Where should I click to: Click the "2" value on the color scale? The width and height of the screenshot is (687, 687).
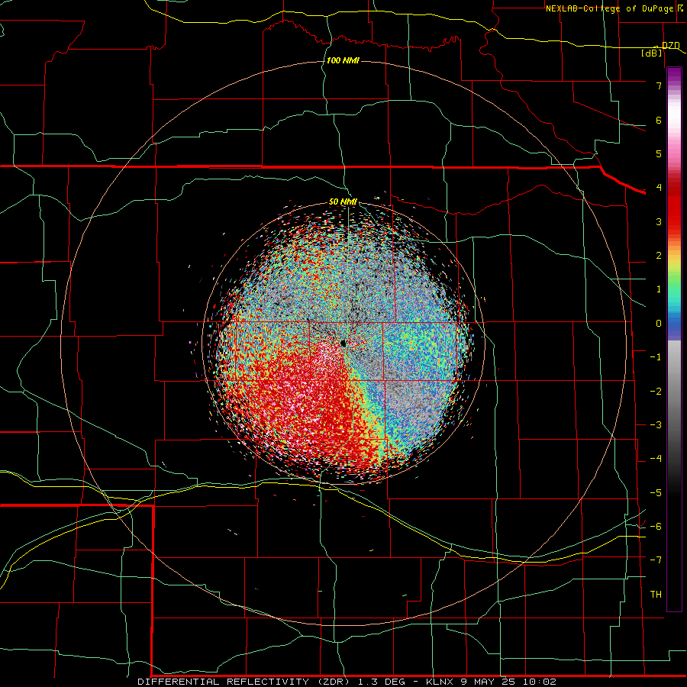coord(659,256)
